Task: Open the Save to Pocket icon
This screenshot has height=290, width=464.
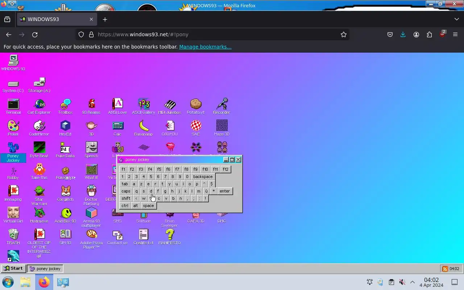Action: 390,34
